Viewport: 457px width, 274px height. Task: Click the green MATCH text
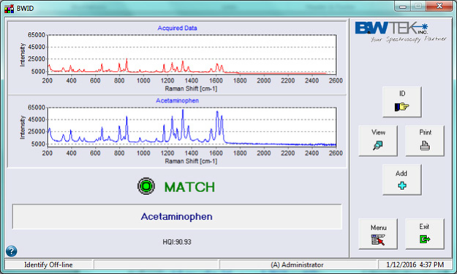pyautogui.click(x=189, y=187)
